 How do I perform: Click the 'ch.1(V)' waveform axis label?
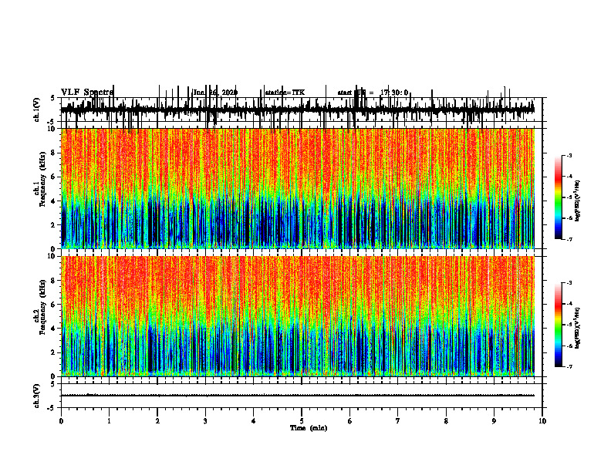[x=37, y=110]
